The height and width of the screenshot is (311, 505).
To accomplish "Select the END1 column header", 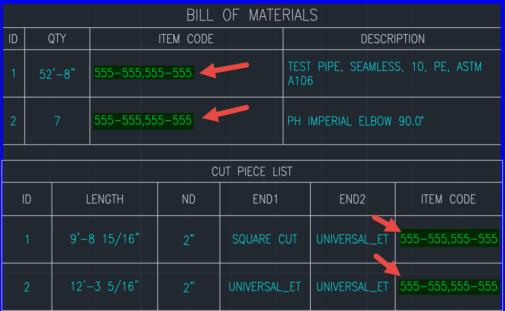I will tap(265, 199).
